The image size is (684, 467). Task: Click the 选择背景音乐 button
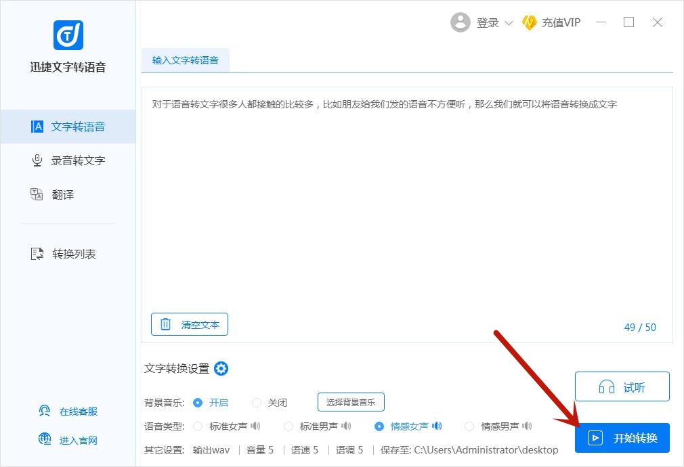(x=351, y=402)
